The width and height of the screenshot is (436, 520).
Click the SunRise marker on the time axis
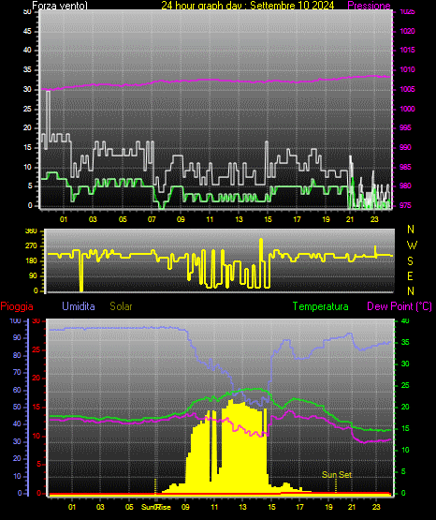click(x=156, y=507)
